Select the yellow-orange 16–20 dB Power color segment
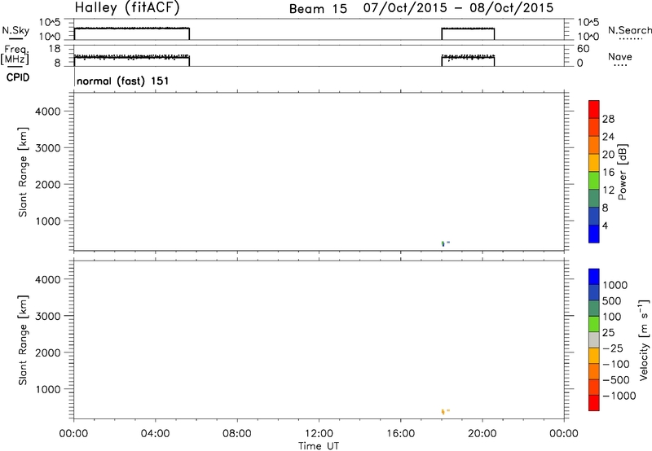The height and width of the screenshot is (451, 652). [594, 162]
